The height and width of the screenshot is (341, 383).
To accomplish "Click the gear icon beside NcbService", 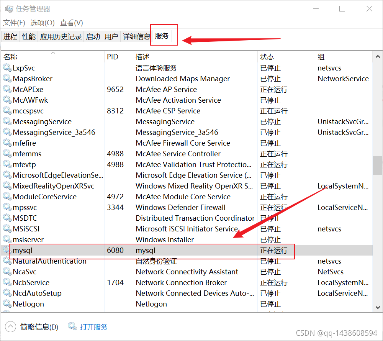I will pos(7,282).
